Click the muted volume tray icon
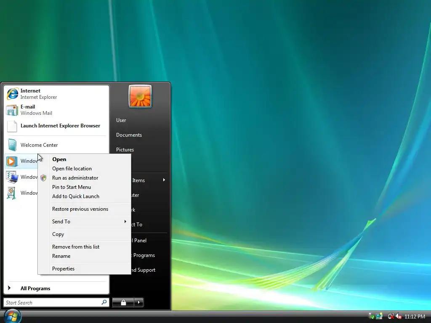 coord(399,316)
